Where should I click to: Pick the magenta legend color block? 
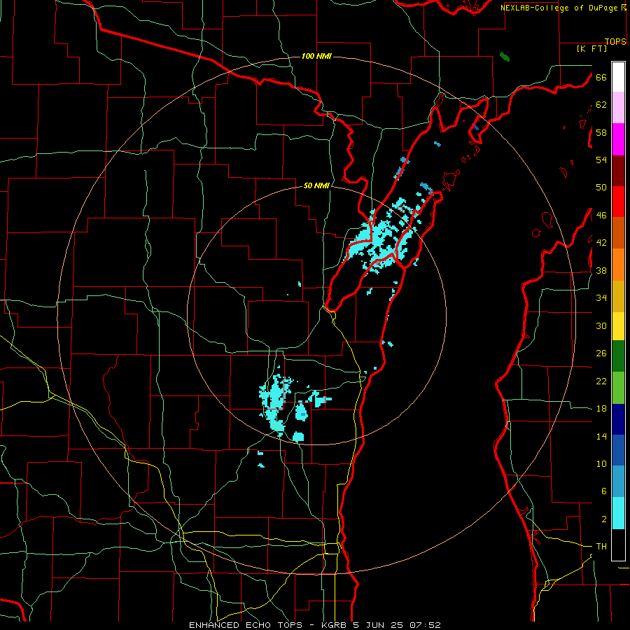click(618, 139)
